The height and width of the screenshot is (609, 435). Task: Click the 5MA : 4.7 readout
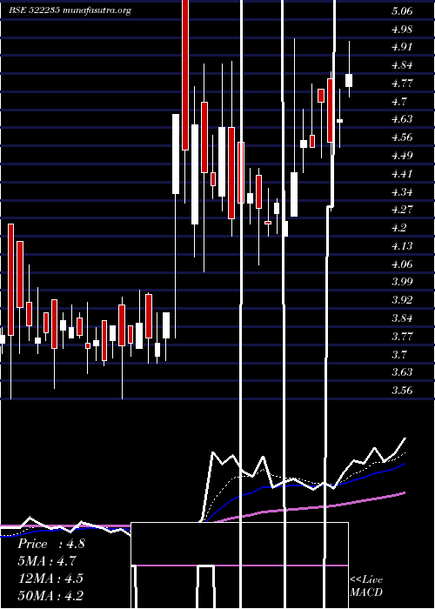coord(47,561)
